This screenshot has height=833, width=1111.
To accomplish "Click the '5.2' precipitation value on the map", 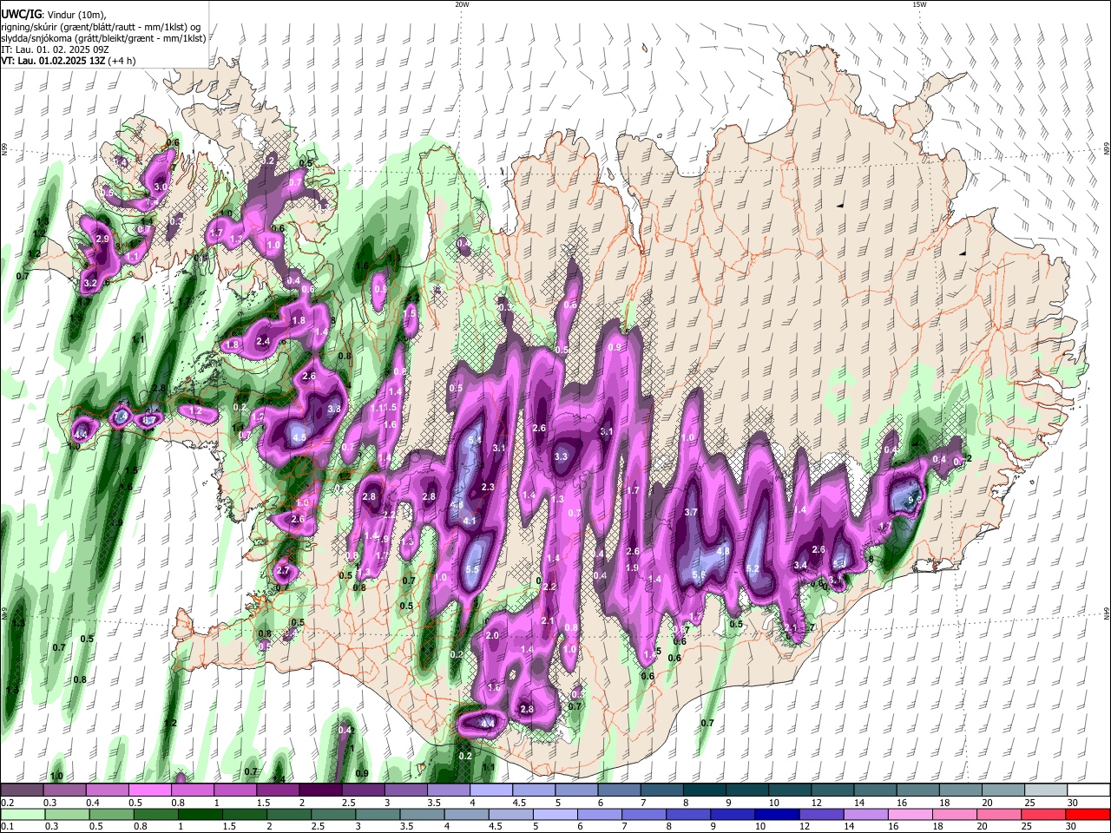I will [x=753, y=569].
